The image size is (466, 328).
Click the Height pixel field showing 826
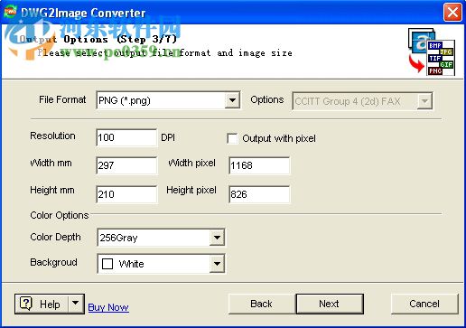pos(259,194)
